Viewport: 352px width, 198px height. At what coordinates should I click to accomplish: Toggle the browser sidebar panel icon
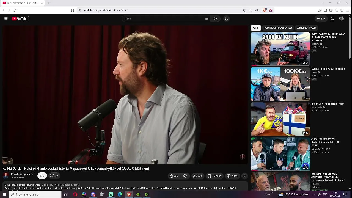[325, 10]
